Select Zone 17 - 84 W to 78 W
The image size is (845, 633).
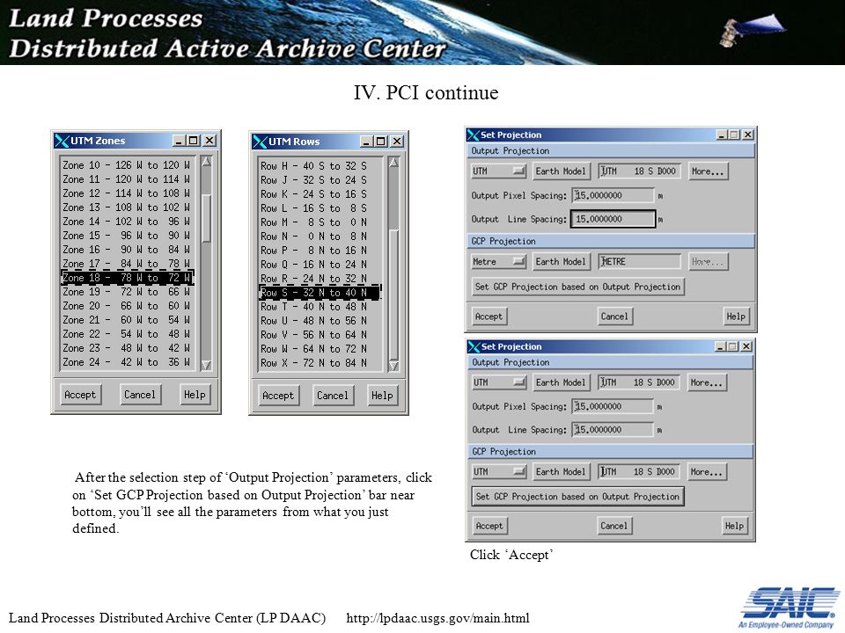coord(127,264)
